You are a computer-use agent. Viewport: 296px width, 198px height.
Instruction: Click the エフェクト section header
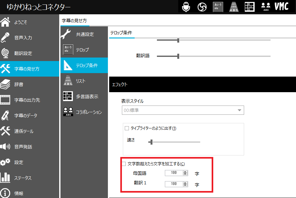202,84
